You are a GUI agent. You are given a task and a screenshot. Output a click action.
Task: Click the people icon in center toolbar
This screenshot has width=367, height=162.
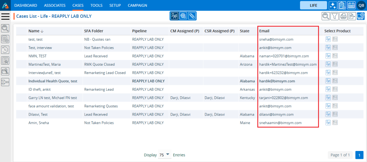175,16
